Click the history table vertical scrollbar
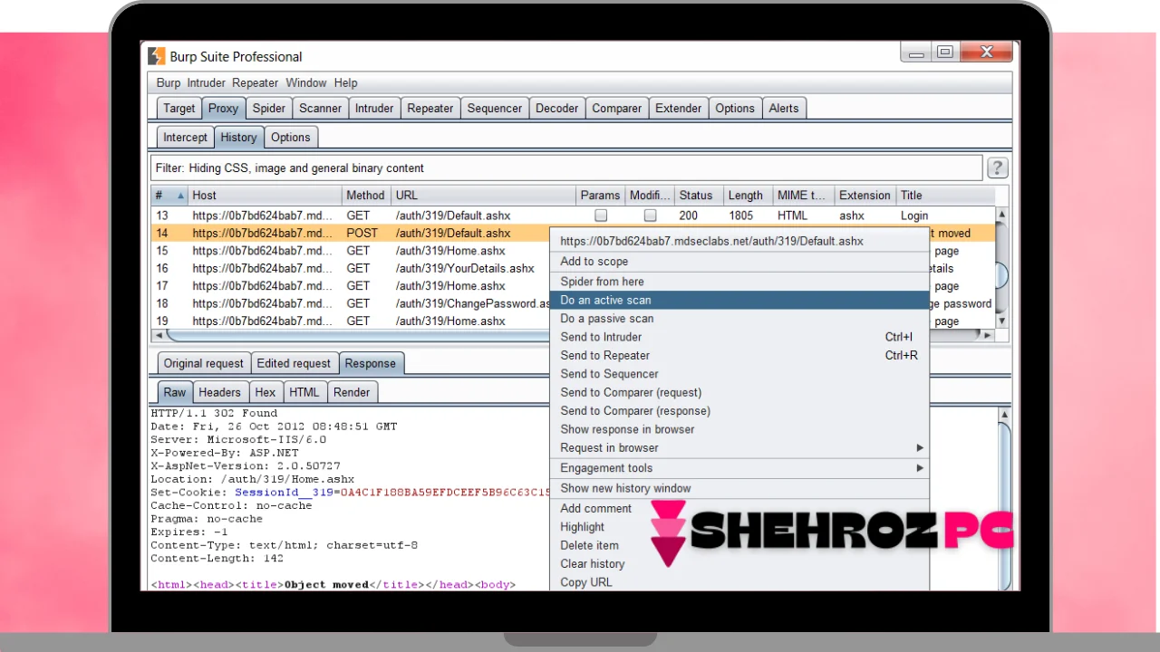1160x652 pixels. click(x=1001, y=268)
